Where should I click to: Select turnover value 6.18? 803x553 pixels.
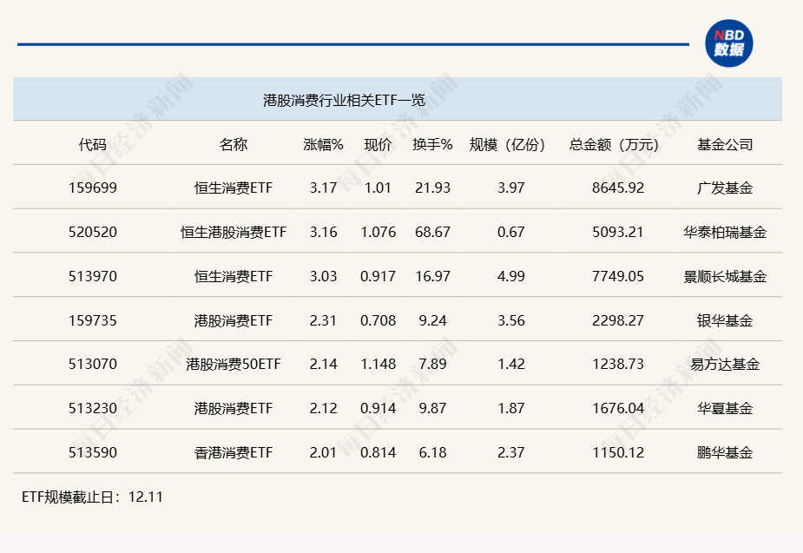[x=432, y=452]
